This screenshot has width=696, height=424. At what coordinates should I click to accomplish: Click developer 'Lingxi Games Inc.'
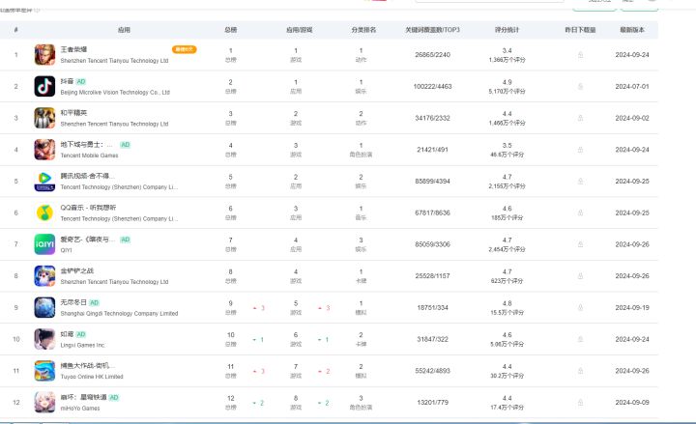click(82, 345)
